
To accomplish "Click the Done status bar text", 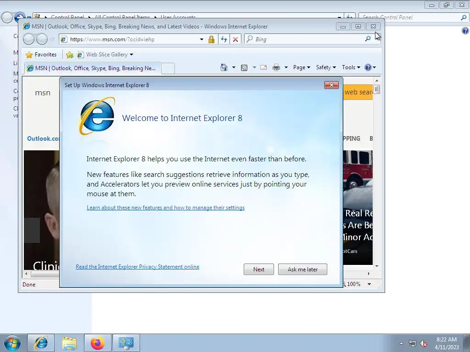I will [x=29, y=284].
